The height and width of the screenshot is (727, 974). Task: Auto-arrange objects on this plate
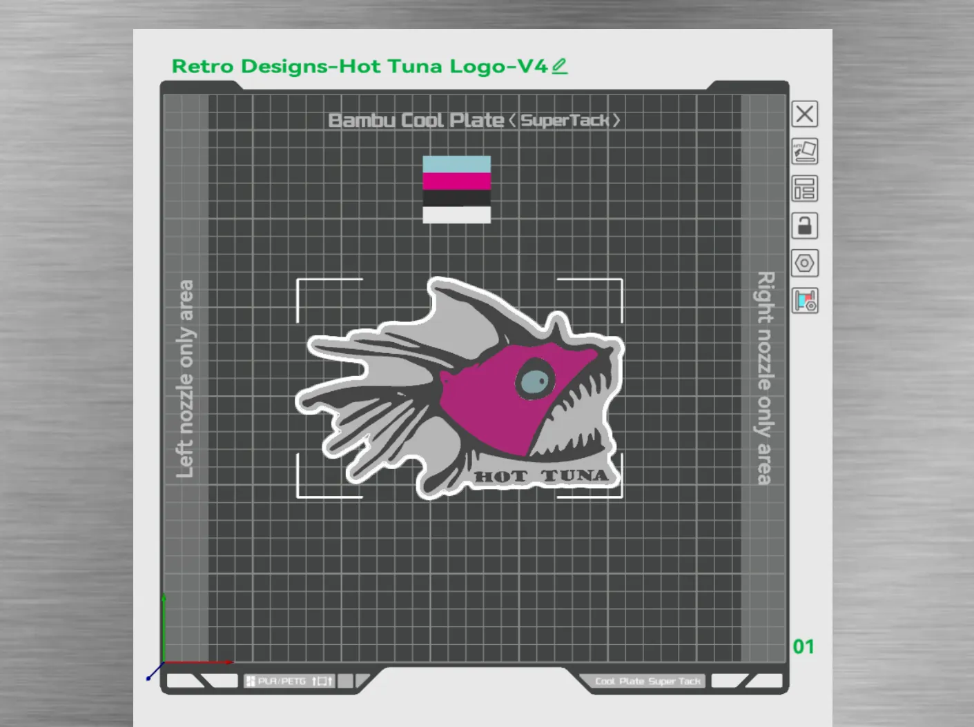(805, 188)
